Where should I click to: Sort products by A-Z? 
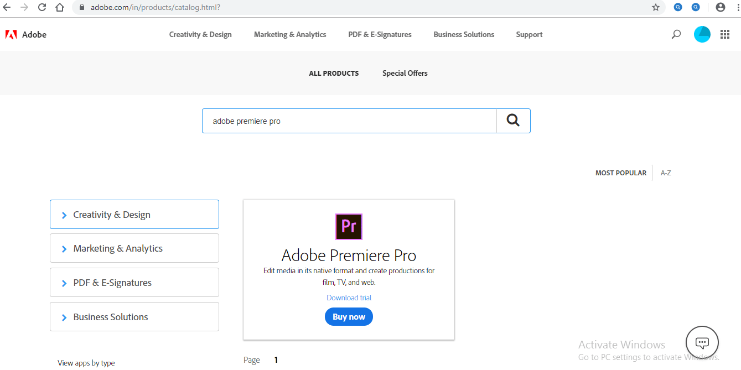pyautogui.click(x=666, y=173)
